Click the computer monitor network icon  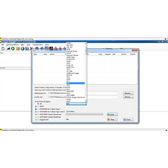(x=27, y=49)
